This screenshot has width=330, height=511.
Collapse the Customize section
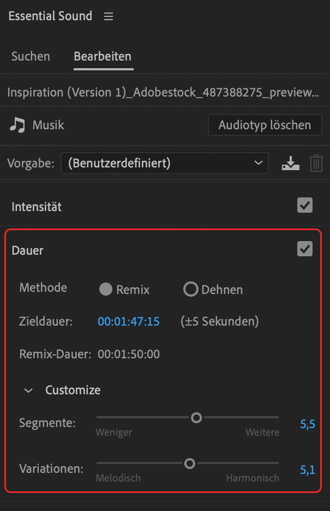28,390
